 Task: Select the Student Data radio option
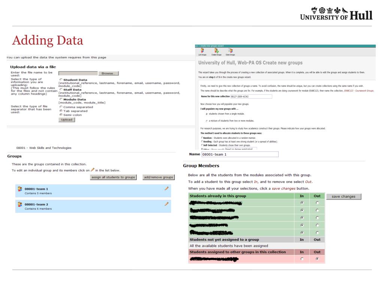pos(61,79)
